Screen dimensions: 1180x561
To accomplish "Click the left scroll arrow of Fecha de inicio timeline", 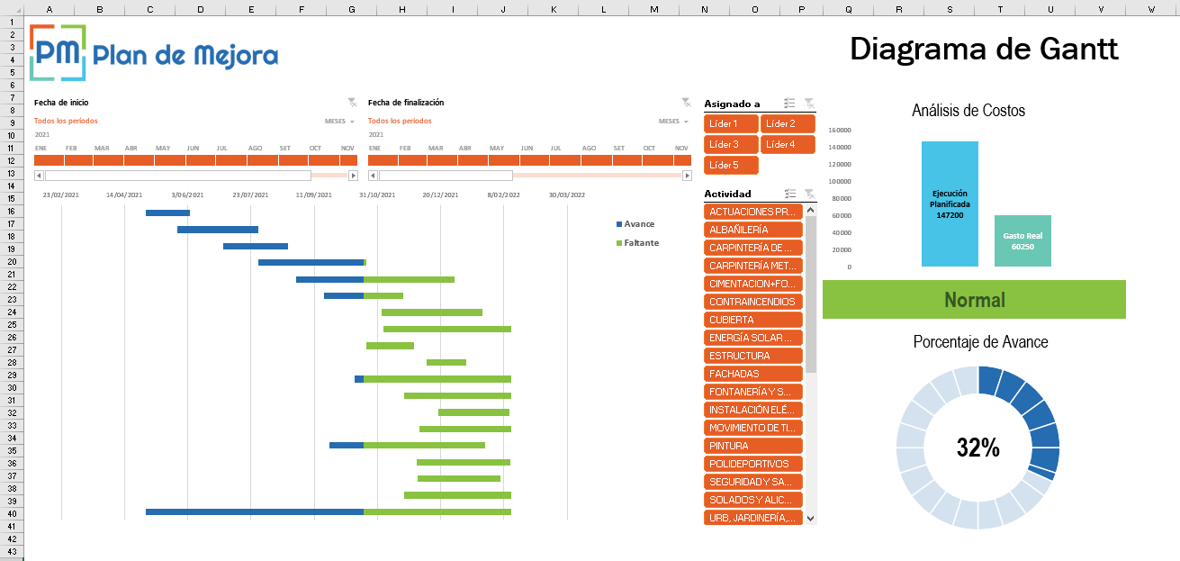I will point(39,176).
